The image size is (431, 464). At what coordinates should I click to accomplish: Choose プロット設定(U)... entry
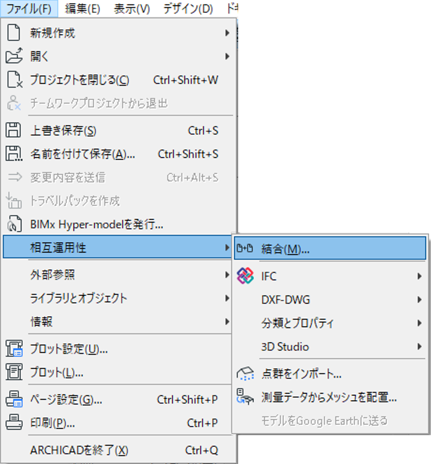[x=118, y=349]
